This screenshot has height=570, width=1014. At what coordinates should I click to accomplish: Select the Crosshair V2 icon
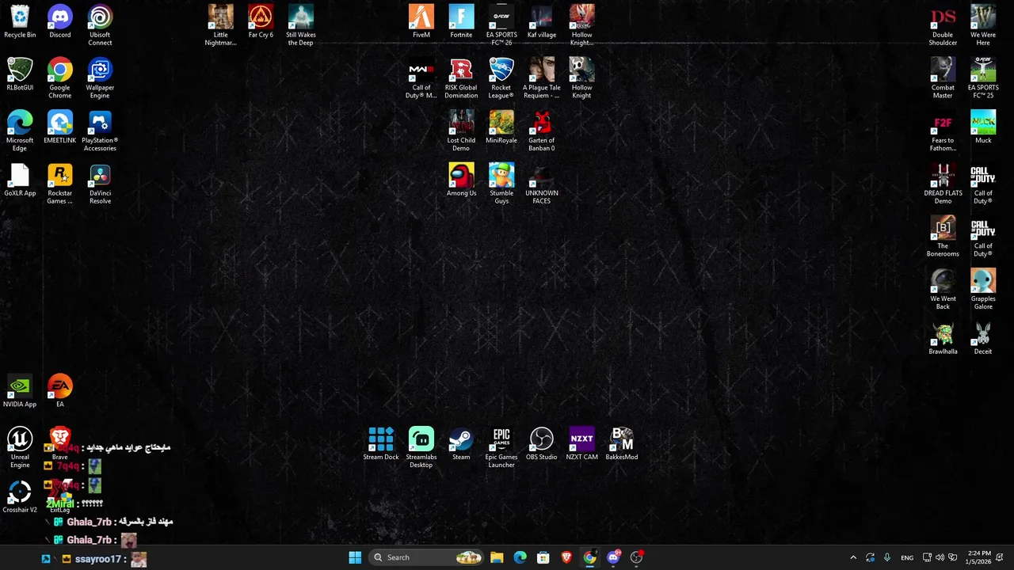pyautogui.click(x=20, y=497)
